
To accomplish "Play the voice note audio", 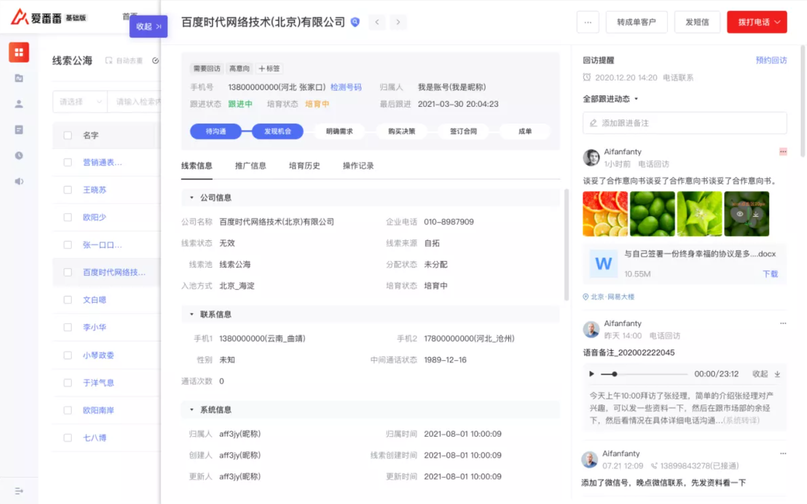I will 591,374.
